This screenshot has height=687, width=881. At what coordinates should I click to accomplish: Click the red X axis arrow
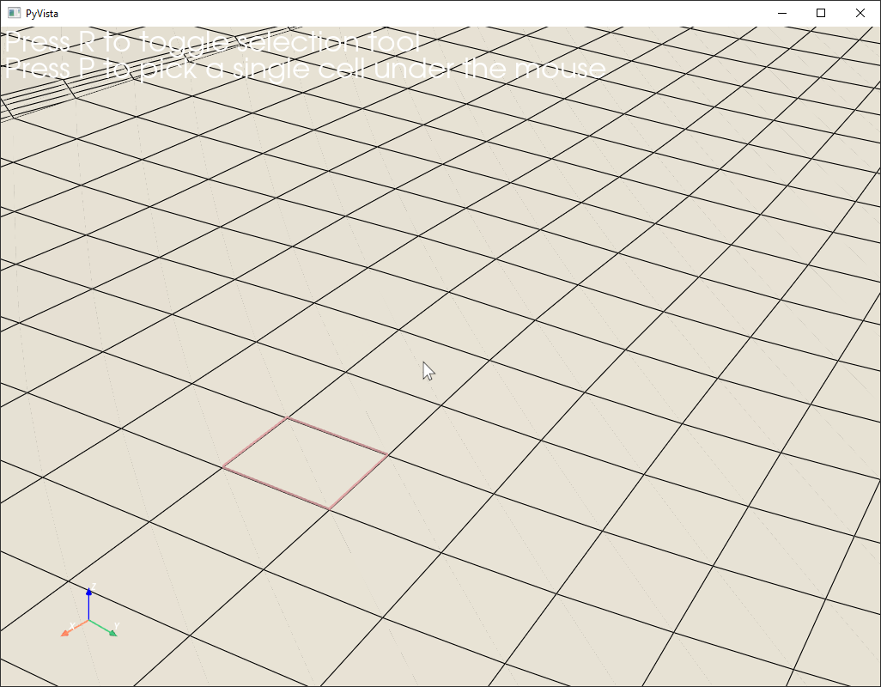(x=65, y=634)
